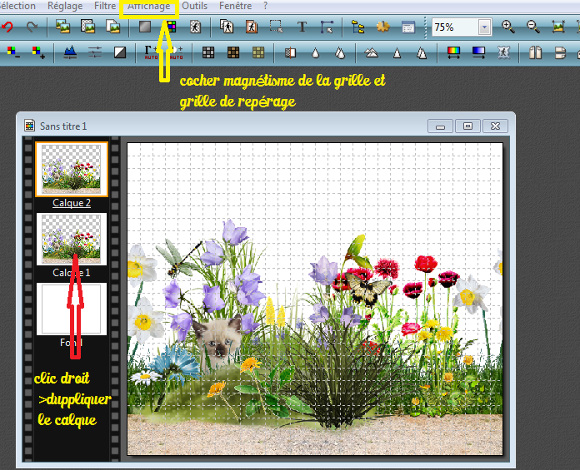
Task: Click the transparent color walking-figure icon
Action: [x=195, y=27]
